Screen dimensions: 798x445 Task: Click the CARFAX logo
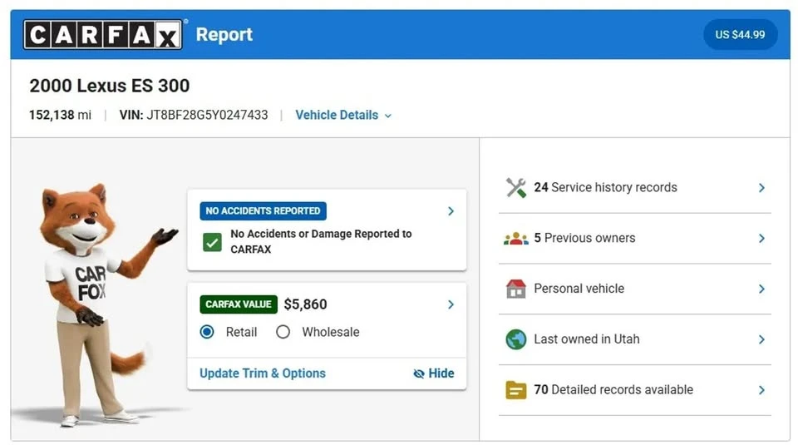pos(103,35)
